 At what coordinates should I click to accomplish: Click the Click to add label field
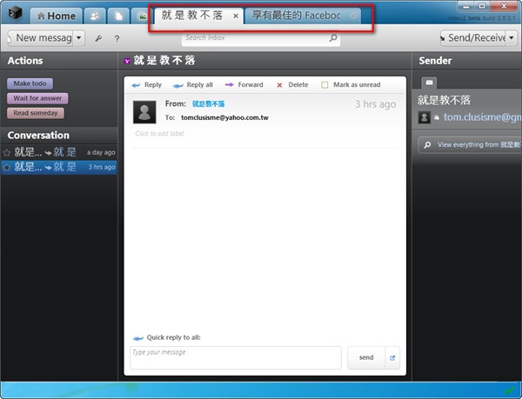tap(159, 133)
